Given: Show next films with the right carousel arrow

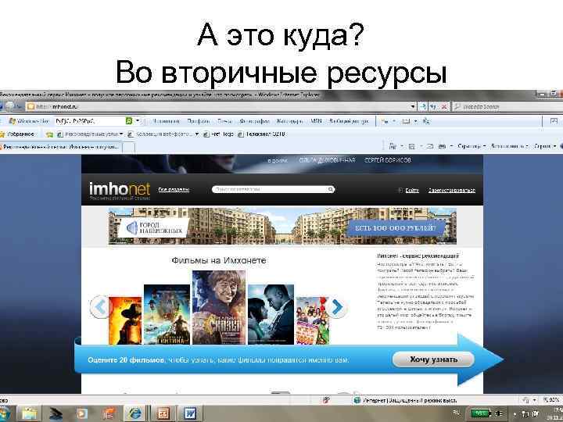Looking at the screenshot, I should [x=336, y=307].
